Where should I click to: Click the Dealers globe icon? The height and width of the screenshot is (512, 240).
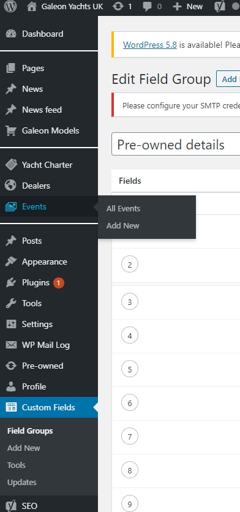(x=11, y=186)
